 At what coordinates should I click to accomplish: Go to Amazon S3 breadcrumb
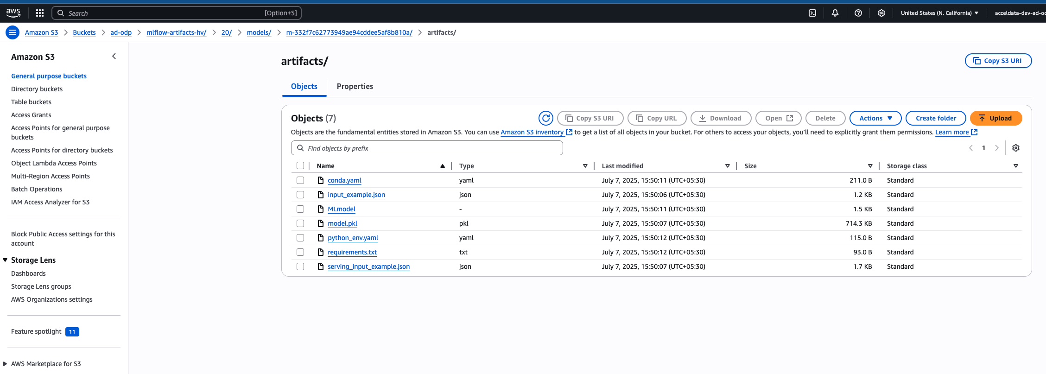[41, 32]
